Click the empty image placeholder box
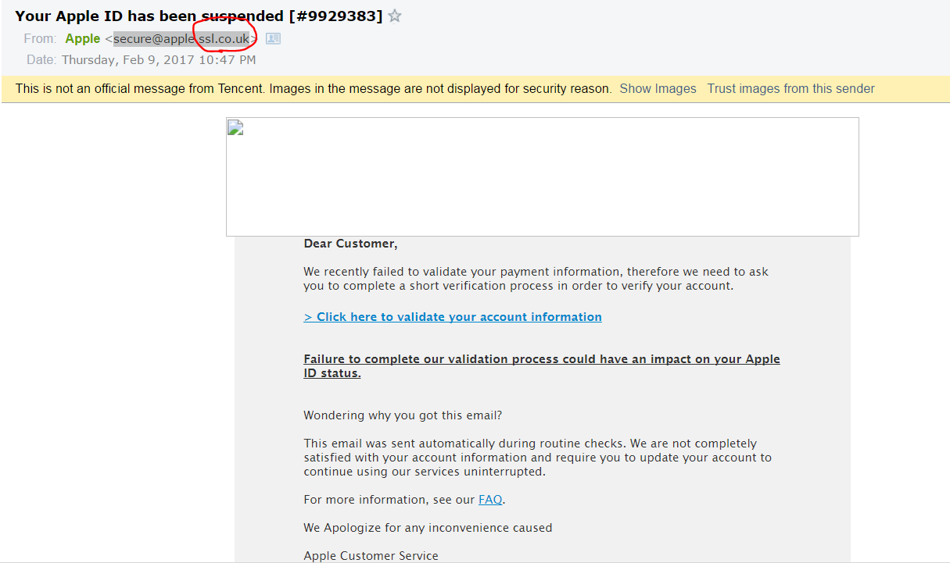The width and height of the screenshot is (950, 563). 542,176
